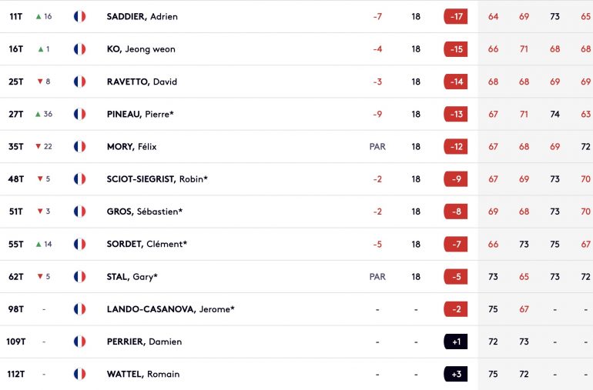This screenshot has width=593, height=390.
Task: Open LANDO-CASANOVA, Jerome's name link
Action: pyautogui.click(x=170, y=309)
